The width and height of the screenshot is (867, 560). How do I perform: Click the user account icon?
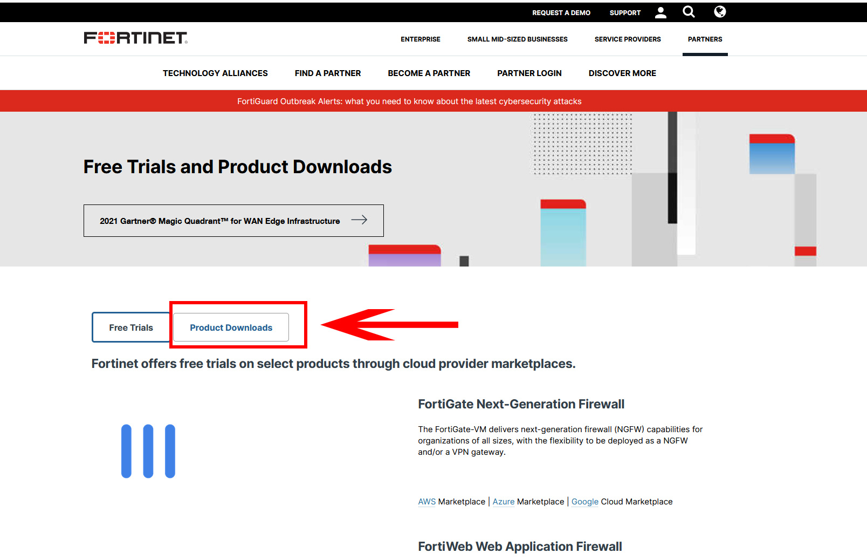click(660, 12)
